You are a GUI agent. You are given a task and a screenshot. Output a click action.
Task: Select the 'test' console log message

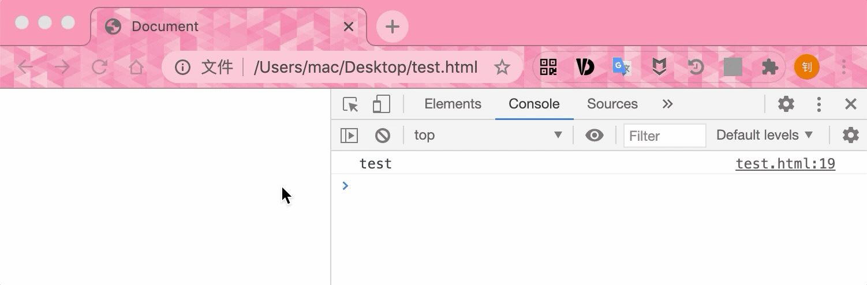pos(375,164)
